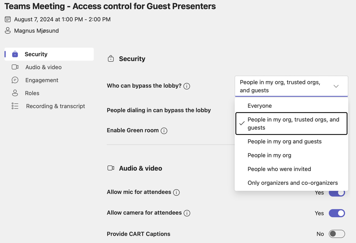This screenshot has height=243, width=356.
Task: Choose Only organizers and co-organizers option
Action: 292,183
